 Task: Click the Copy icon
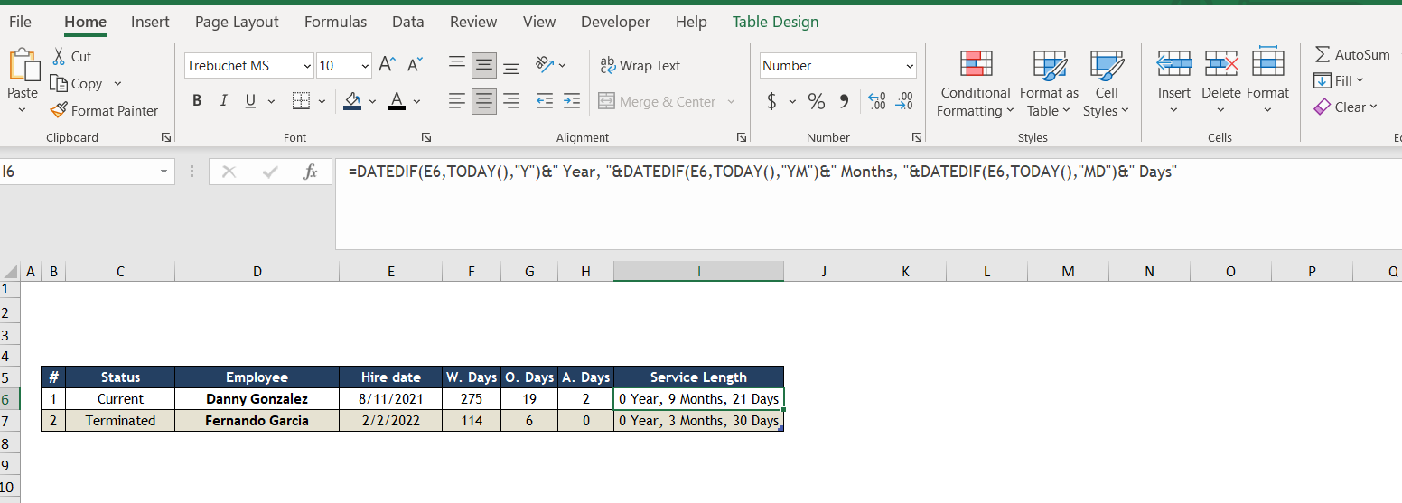click(x=59, y=83)
